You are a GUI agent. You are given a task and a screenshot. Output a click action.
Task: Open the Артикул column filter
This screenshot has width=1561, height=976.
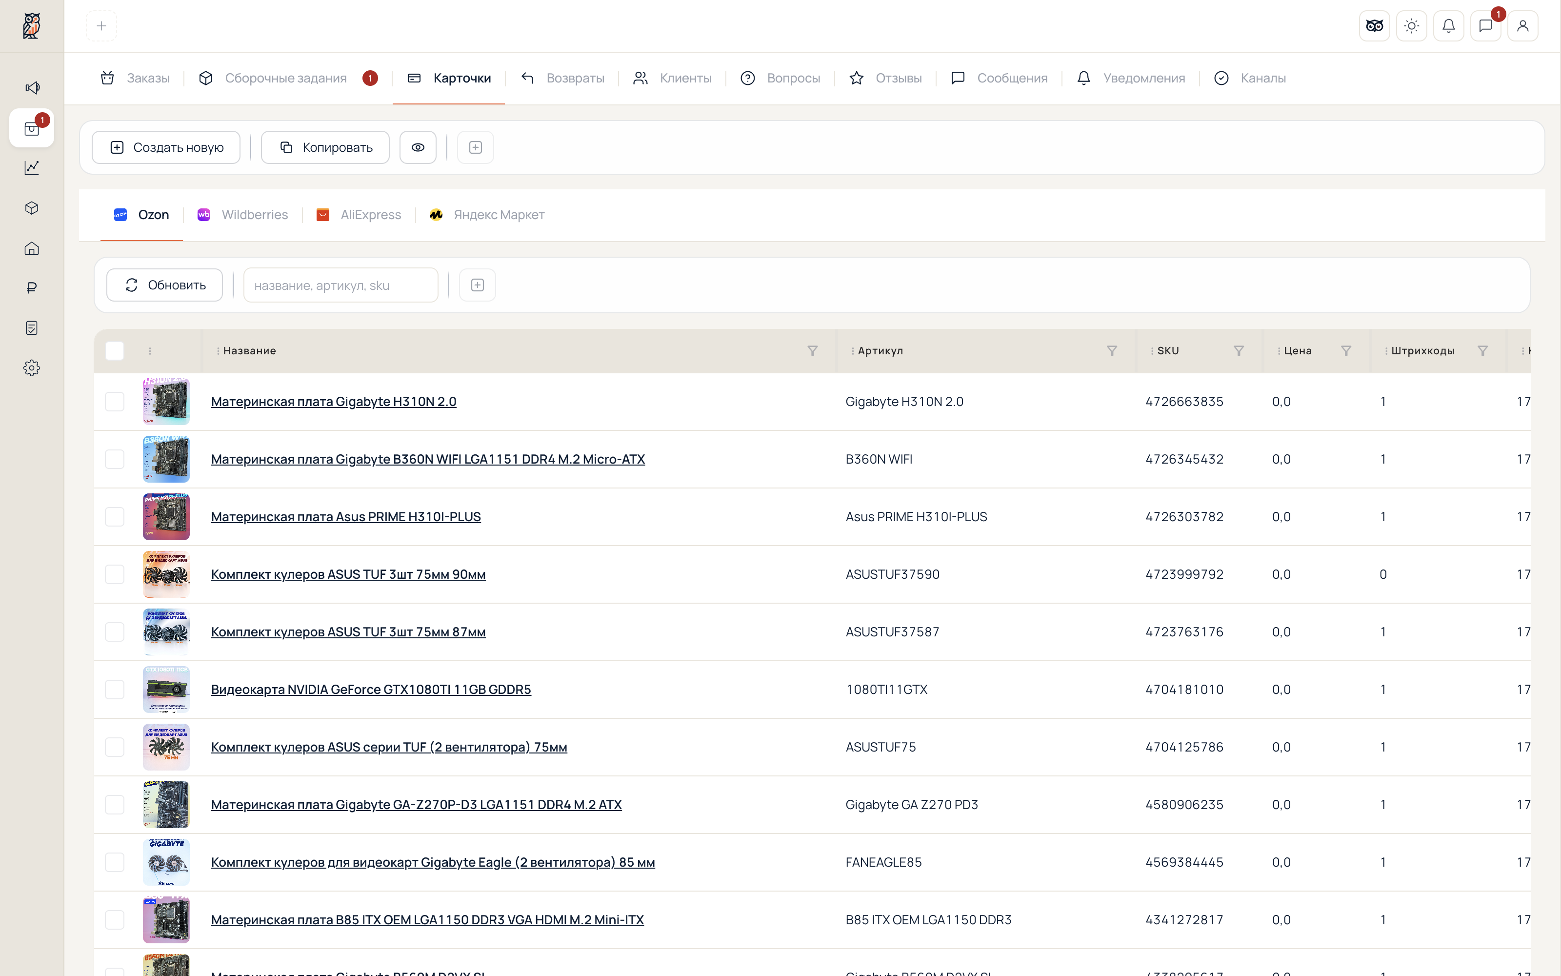1112,350
